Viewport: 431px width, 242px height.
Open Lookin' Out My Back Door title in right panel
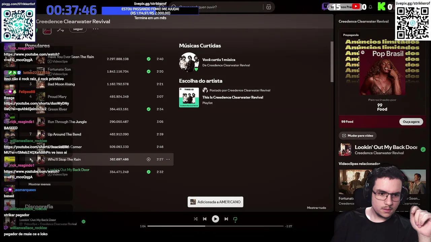click(386, 147)
